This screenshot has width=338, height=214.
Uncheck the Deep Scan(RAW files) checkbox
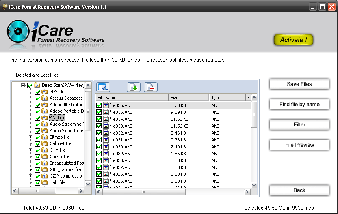(x=30, y=86)
